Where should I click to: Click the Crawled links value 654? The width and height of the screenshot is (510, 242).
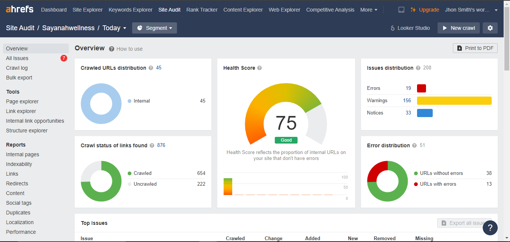point(201,173)
